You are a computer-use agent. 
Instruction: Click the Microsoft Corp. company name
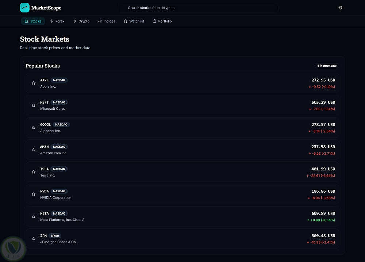[52, 109]
